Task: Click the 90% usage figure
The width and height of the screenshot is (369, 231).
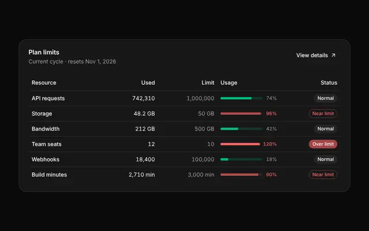Action: [272, 174]
